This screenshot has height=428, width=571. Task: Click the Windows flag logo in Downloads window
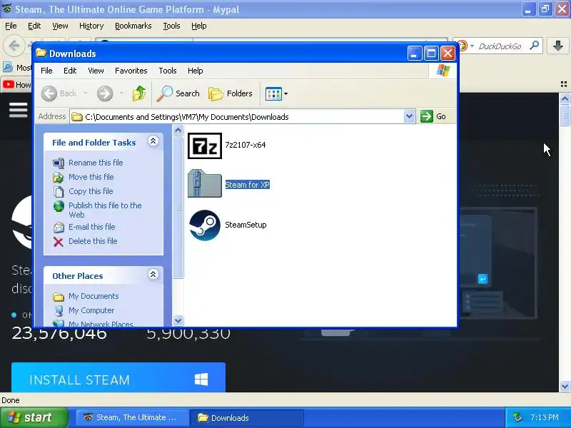443,70
